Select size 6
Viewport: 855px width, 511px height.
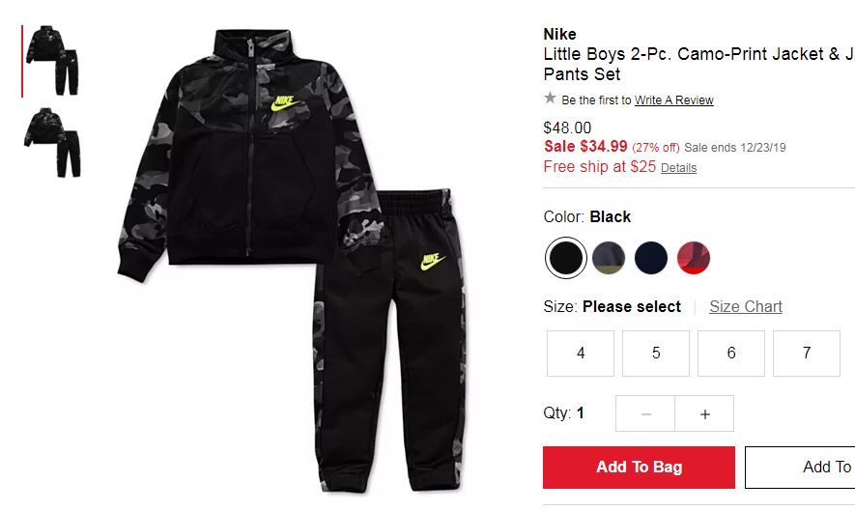pos(731,354)
